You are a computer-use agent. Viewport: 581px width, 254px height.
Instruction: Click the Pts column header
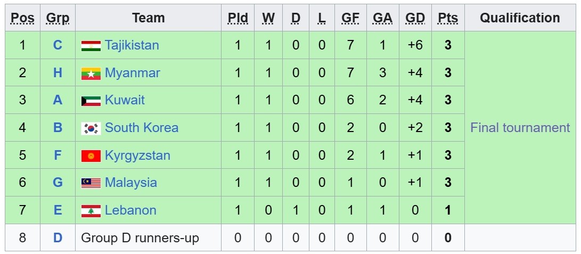coord(448,18)
